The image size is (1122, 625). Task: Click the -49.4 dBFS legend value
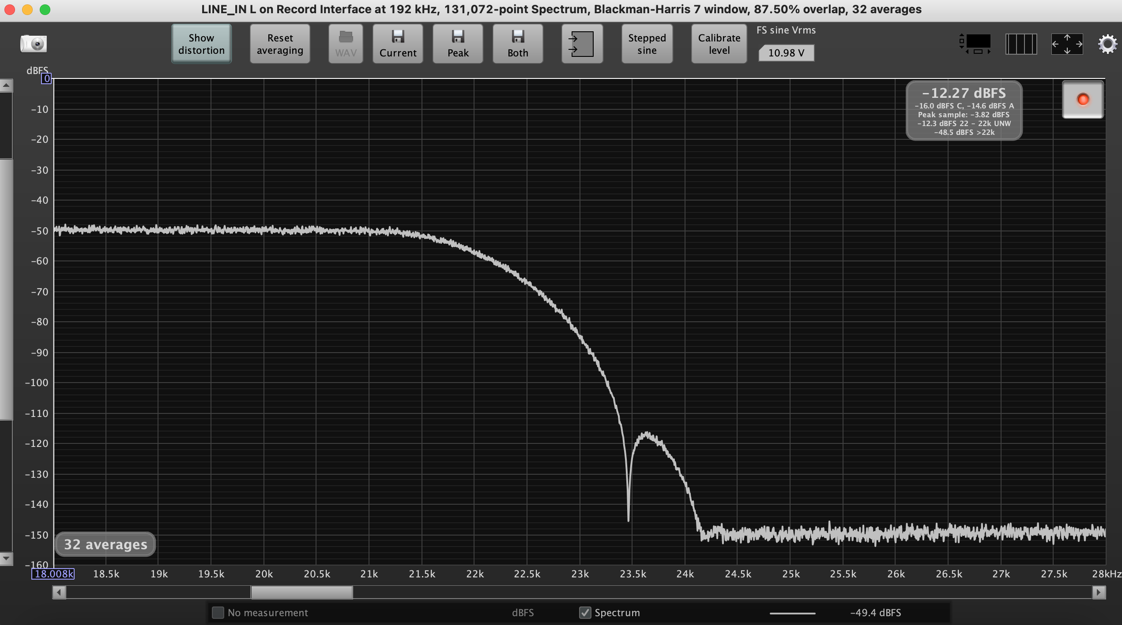tap(875, 613)
